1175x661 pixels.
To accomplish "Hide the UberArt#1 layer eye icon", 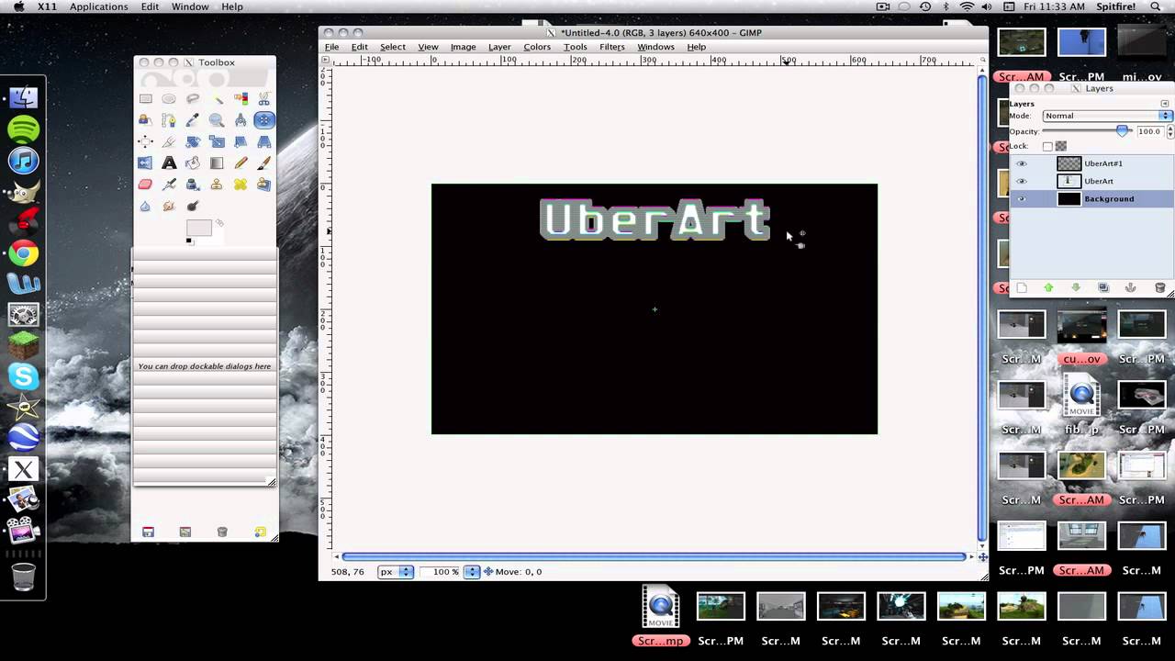I will point(1022,163).
